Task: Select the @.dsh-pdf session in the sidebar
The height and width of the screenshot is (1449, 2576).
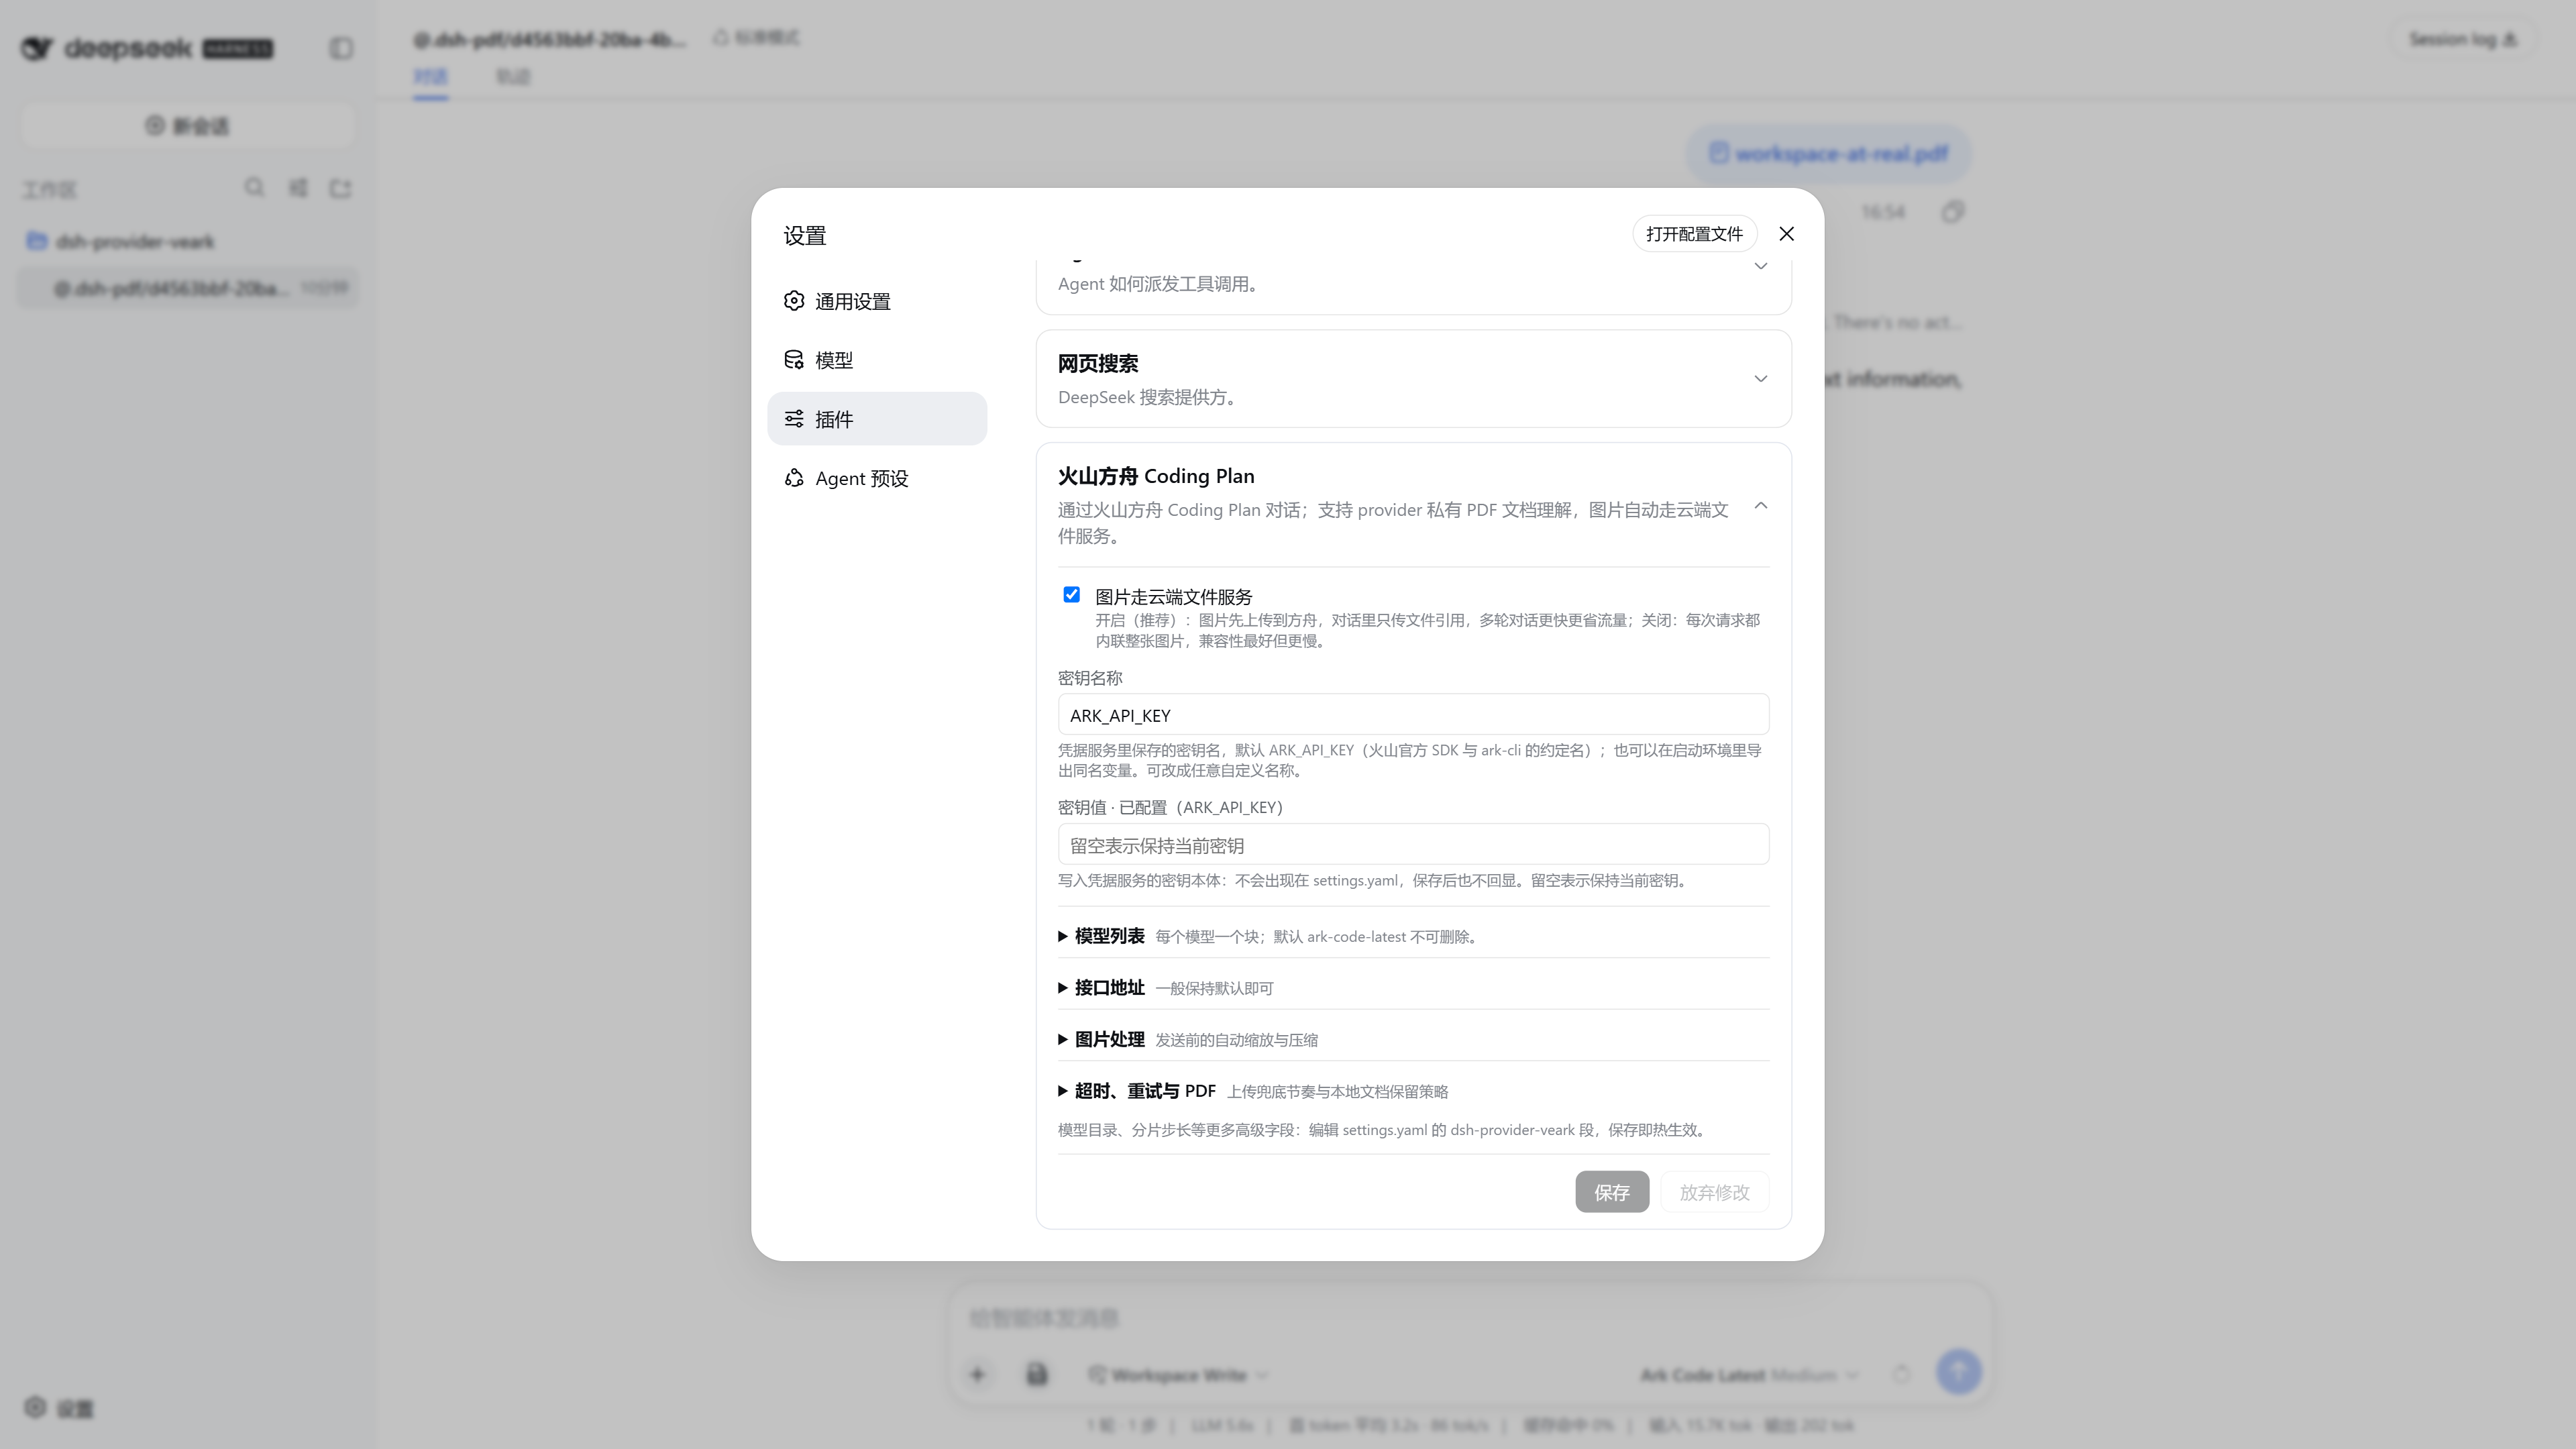Action: [188, 288]
